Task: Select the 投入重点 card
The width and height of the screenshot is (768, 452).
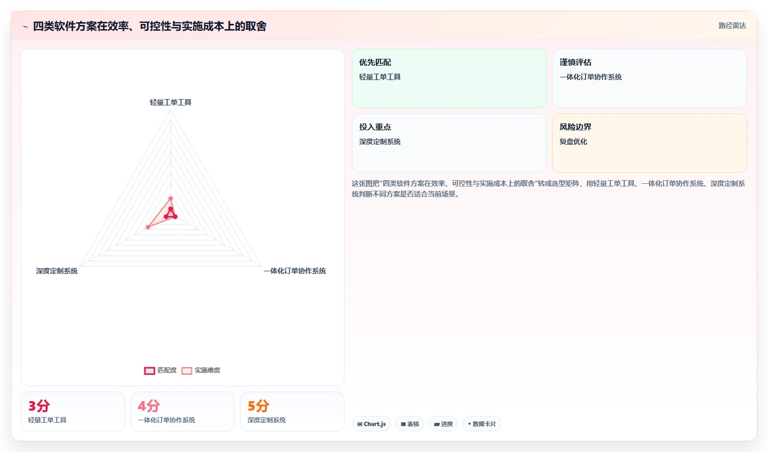Action: point(449,143)
